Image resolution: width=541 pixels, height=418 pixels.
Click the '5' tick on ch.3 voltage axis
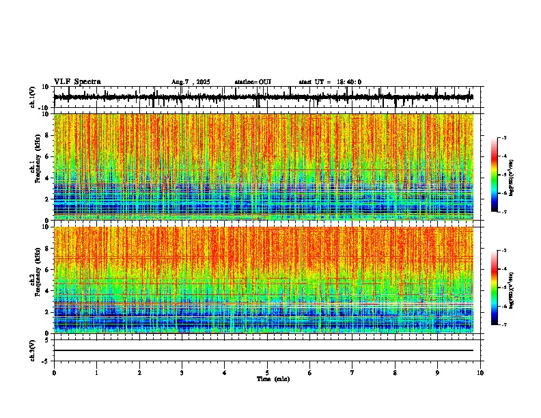[47, 340]
